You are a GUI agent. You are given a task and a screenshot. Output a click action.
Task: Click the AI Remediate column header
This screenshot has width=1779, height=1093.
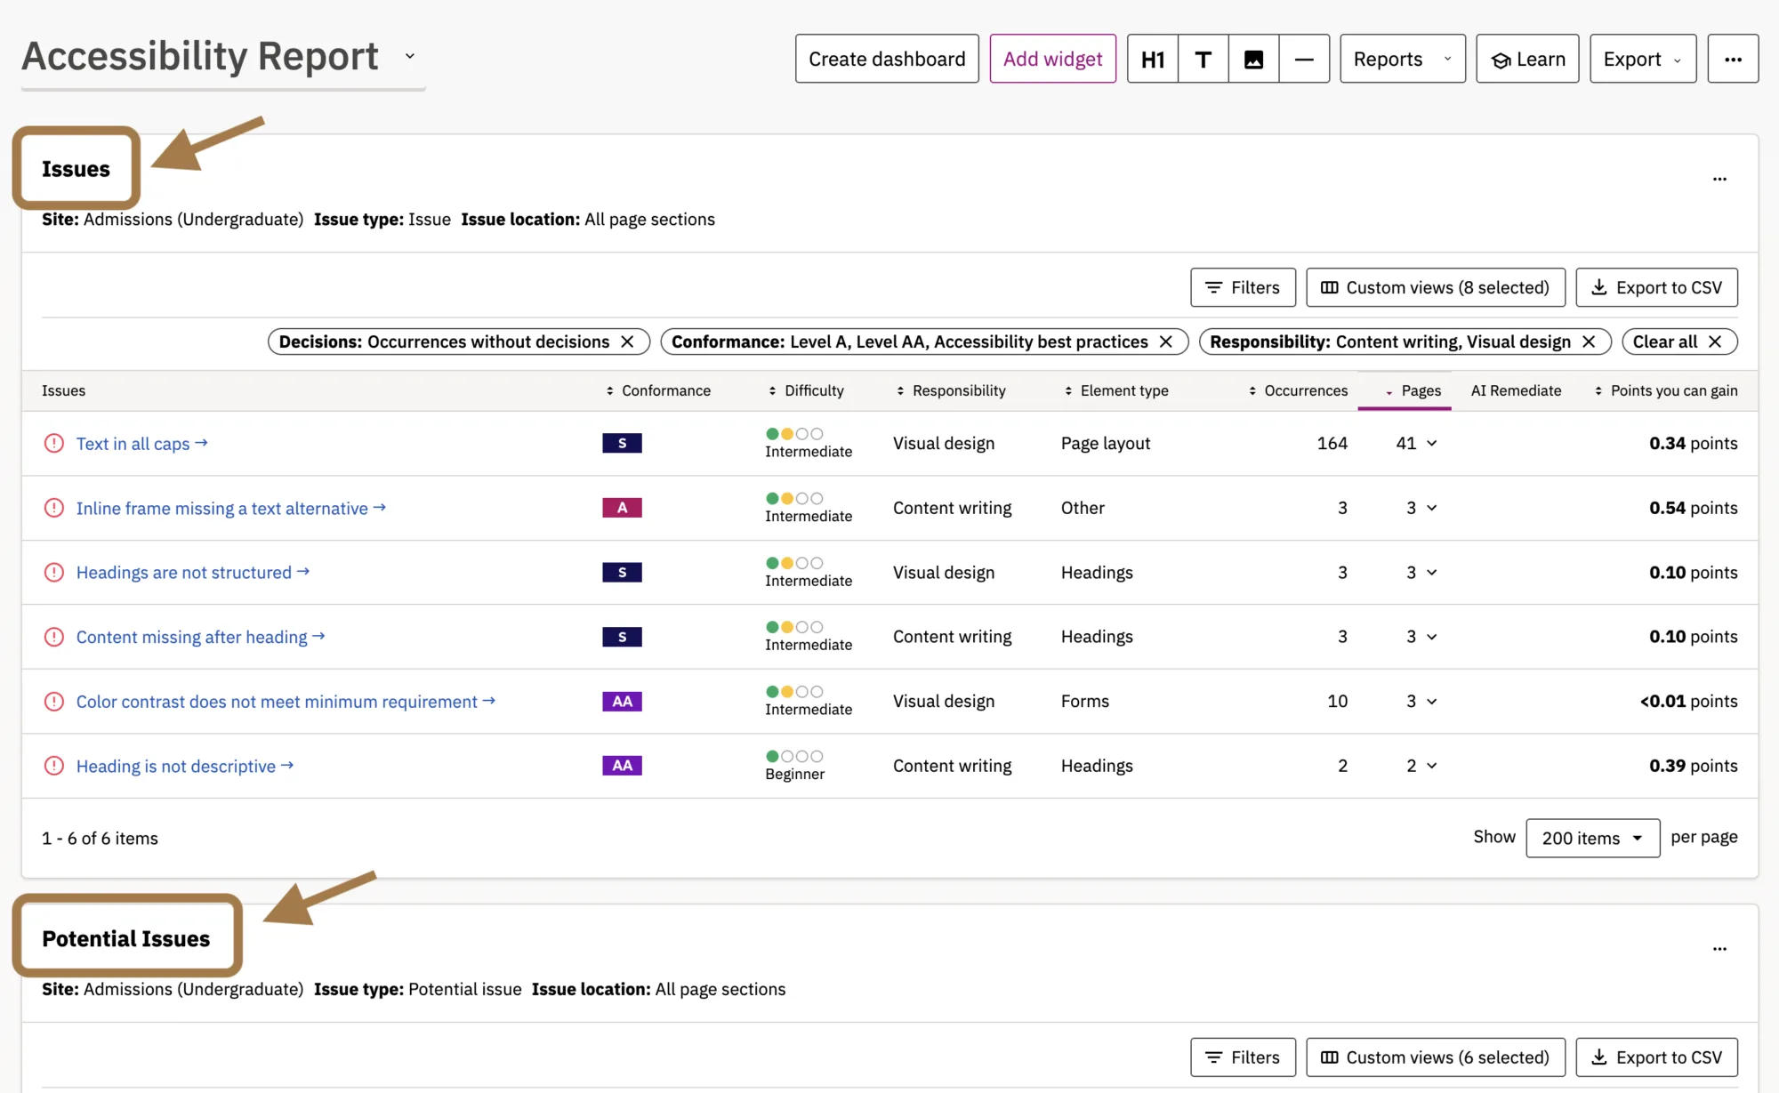tap(1516, 390)
